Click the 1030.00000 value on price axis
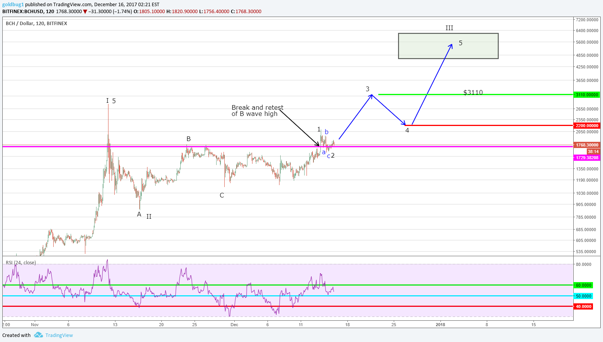 (587, 193)
